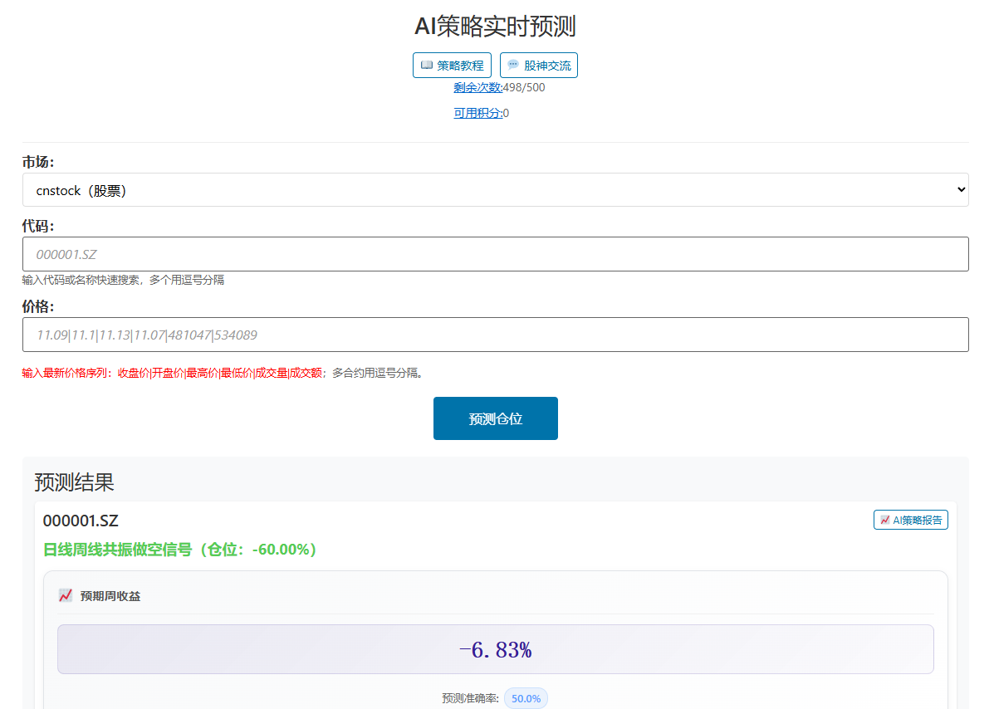
Task: Click the book icon in 策略教程 button
Action: click(427, 65)
